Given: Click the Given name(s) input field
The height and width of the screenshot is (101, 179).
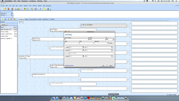Looking at the screenshot, I should [76, 39].
